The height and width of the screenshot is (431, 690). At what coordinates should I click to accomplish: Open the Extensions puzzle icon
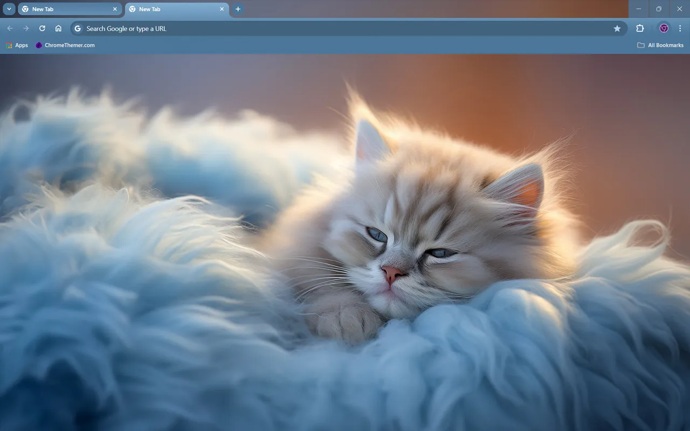click(x=640, y=29)
